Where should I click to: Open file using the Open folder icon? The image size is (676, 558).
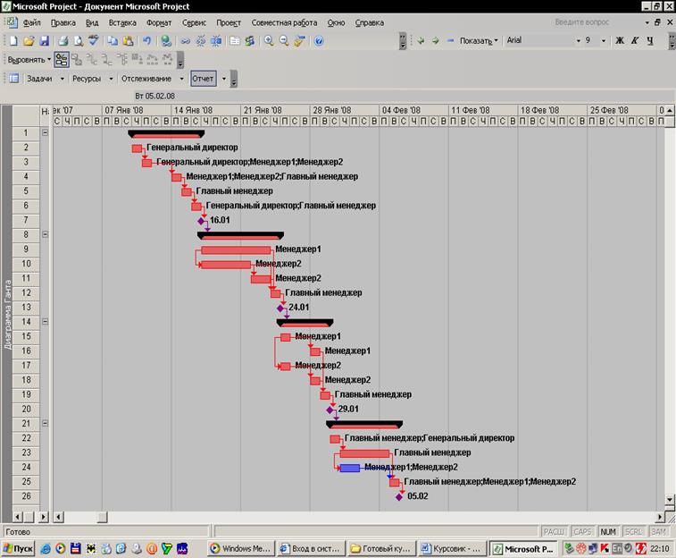tap(29, 41)
